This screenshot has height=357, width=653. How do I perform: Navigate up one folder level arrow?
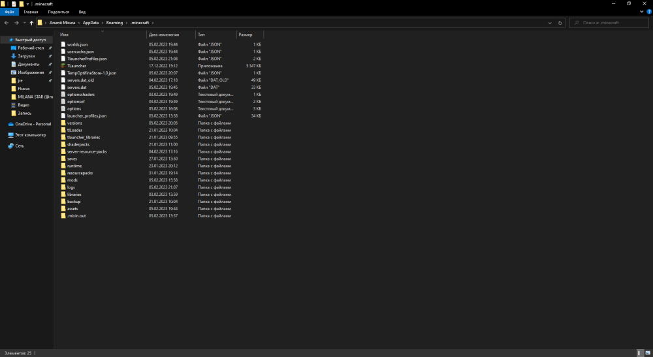[x=31, y=23]
